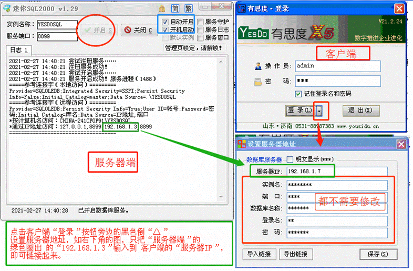Click the server dialog 密码 masked field
Screen dimensions: 413x271
(337, 233)
